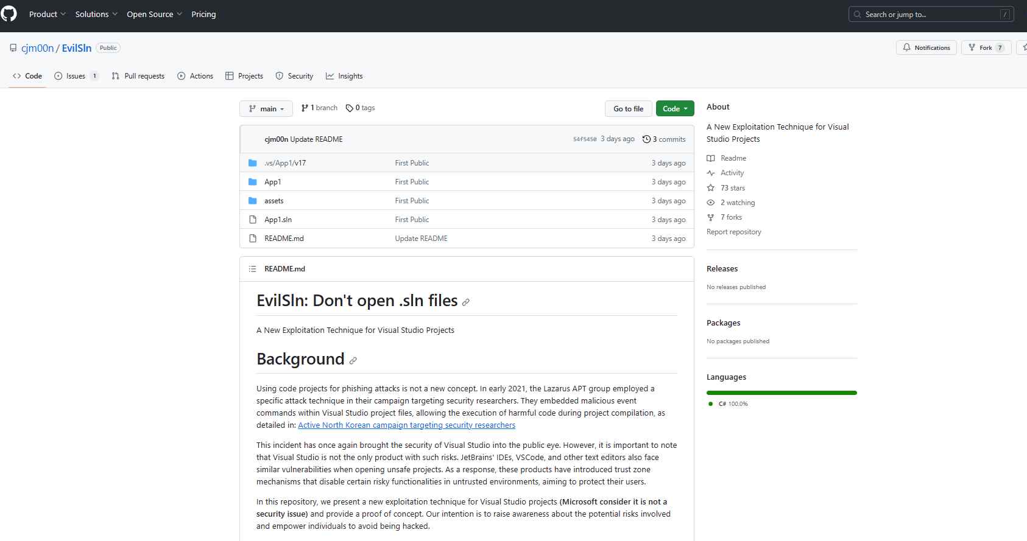Open the Update README commit message

[421, 239]
